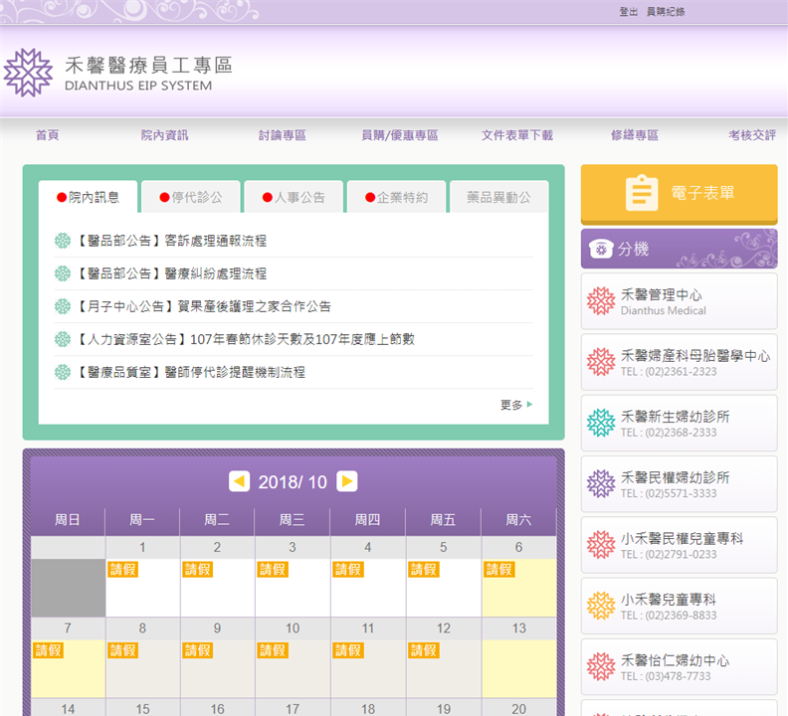Image resolution: width=788 pixels, height=716 pixels.
Task: Click 請假 on October 5
Action: click(x=424, y=569)
